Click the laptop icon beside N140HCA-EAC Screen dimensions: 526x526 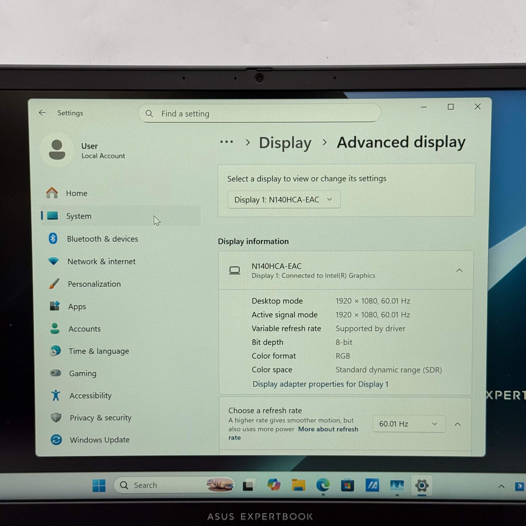pos(234,271)
